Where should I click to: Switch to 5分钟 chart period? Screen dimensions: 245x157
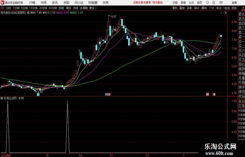point(24,8)
